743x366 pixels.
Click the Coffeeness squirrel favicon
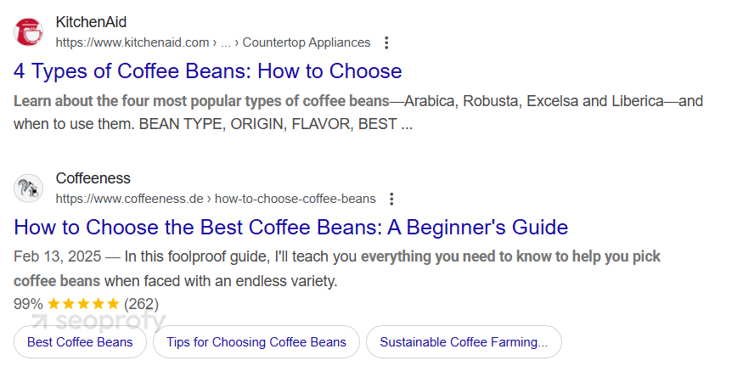(28, 189)
